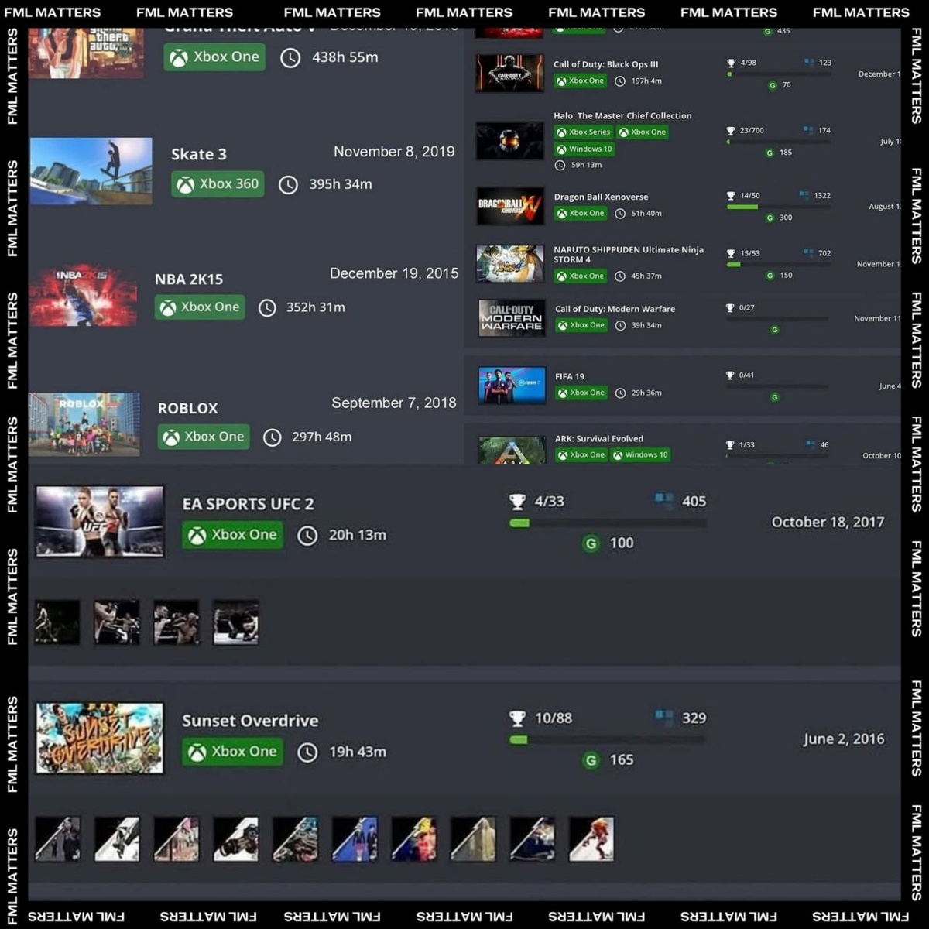Click the Xbox One badge next to 438h 55m

[214, 57]
